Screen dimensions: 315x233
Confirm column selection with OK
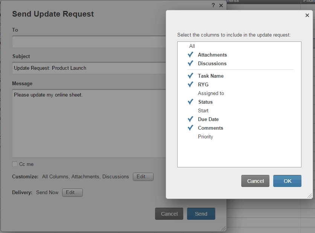287,181
